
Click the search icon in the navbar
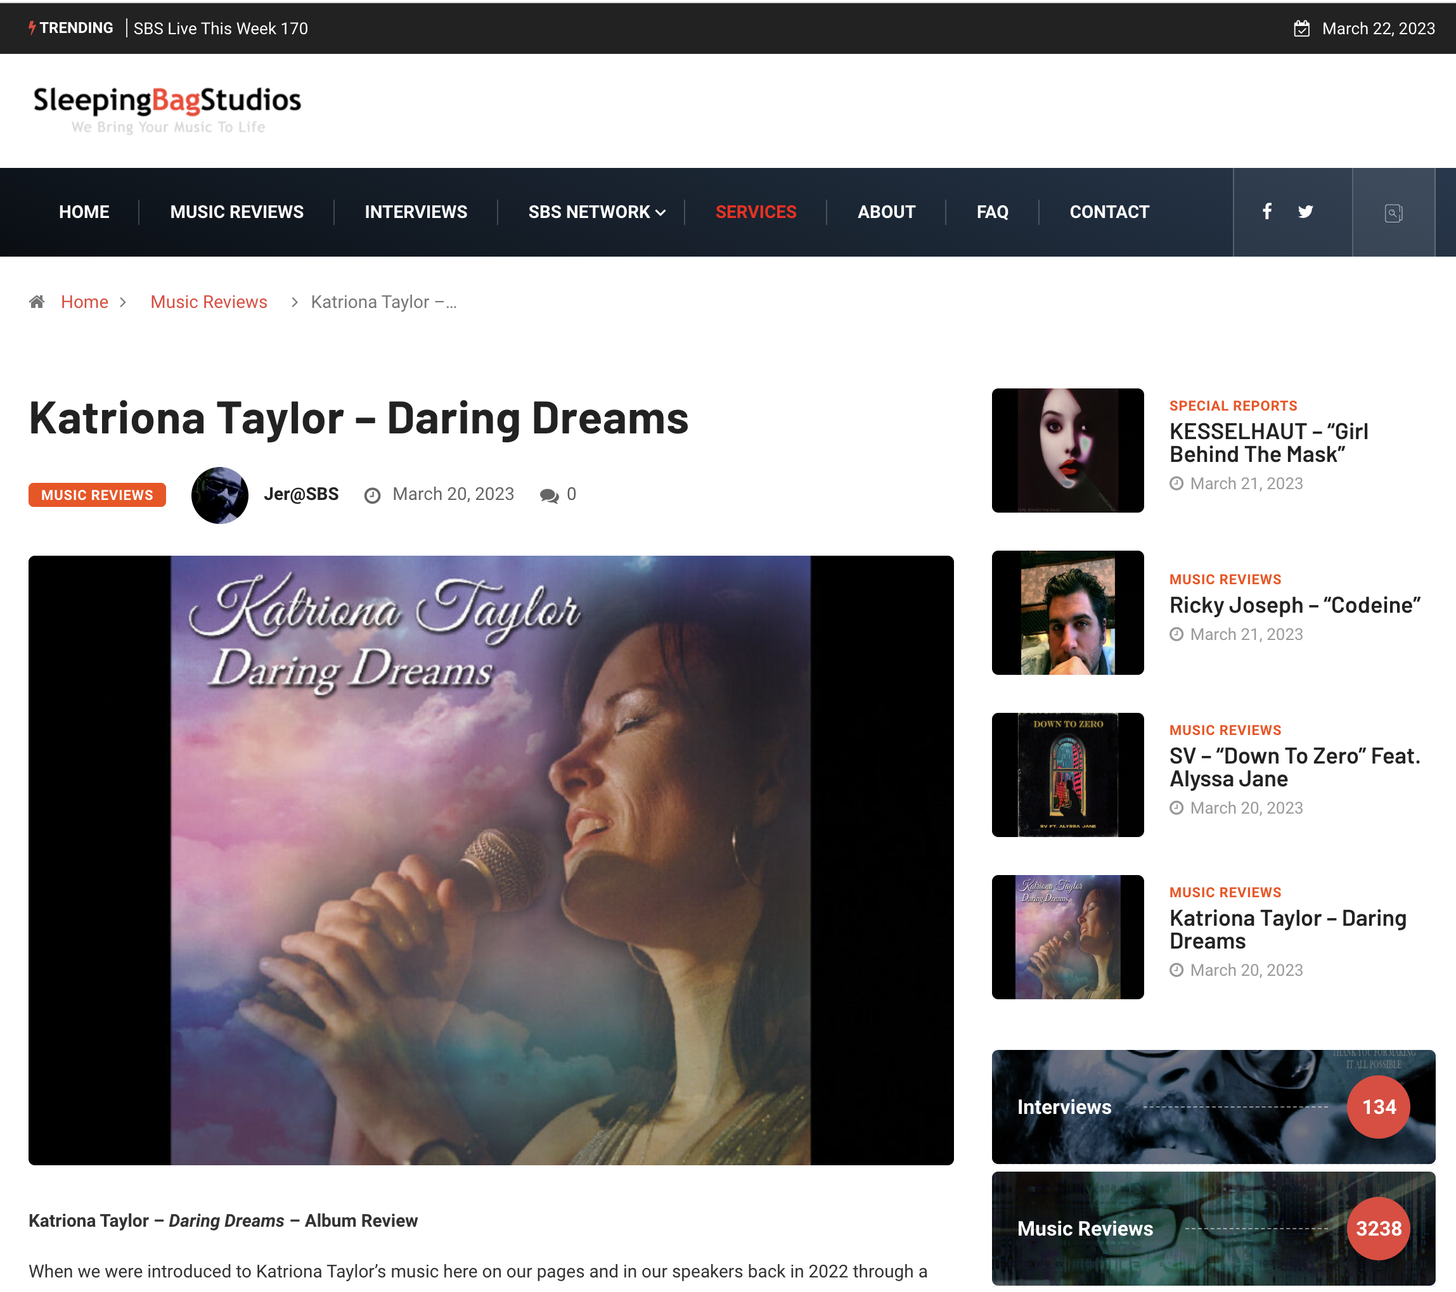[x=1393, y=212]
